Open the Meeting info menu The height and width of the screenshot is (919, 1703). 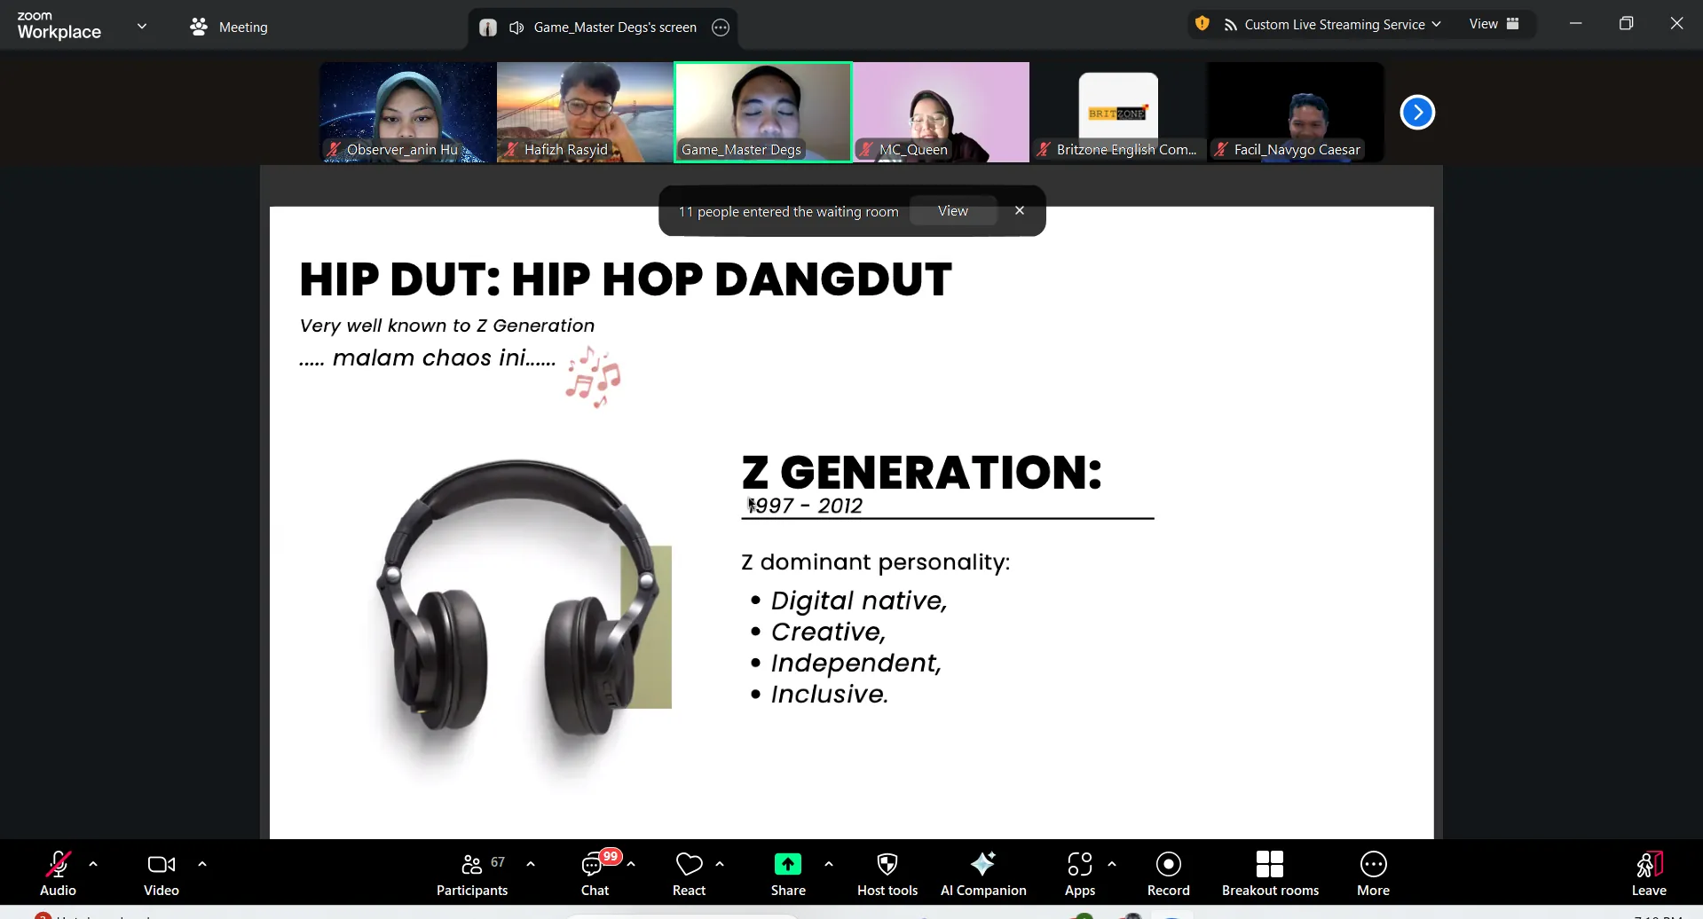point(229,27)
